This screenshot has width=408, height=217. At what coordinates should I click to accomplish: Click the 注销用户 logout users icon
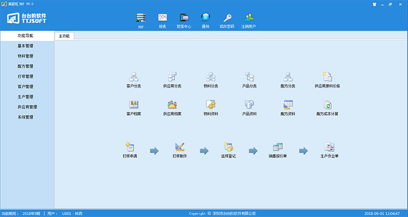point(248,18)
